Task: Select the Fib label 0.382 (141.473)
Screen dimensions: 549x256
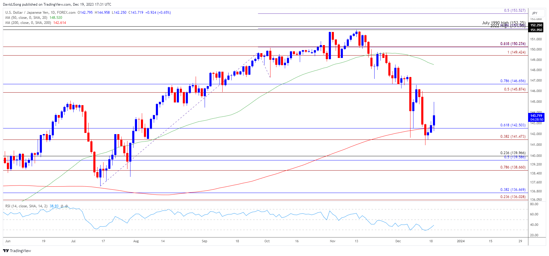Action: coord(513,137)
